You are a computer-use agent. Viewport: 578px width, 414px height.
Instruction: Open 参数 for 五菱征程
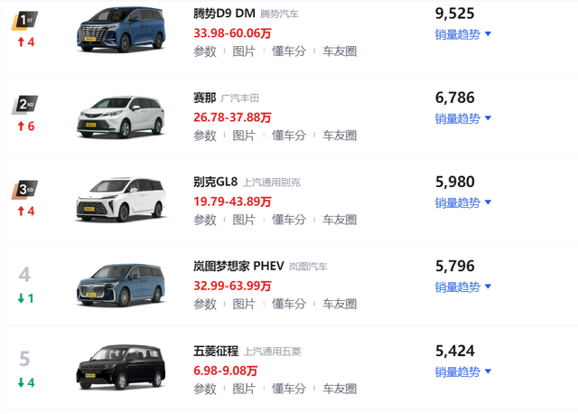pos(205,389)
